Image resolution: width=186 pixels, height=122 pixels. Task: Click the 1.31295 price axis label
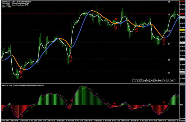182,83
